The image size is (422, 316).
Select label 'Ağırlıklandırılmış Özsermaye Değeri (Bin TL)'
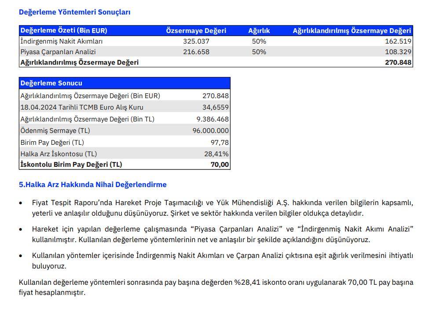(88, 119)
